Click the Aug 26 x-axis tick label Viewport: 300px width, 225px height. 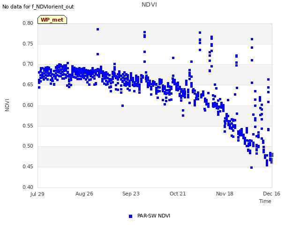pyautogui.click(x=84, y=194)
